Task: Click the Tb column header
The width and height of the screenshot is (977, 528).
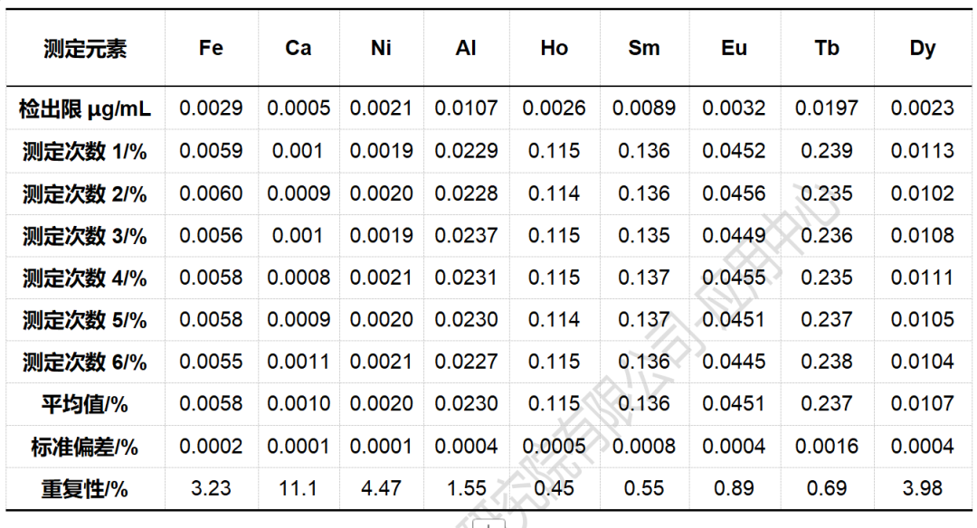Action: [826, 49]
